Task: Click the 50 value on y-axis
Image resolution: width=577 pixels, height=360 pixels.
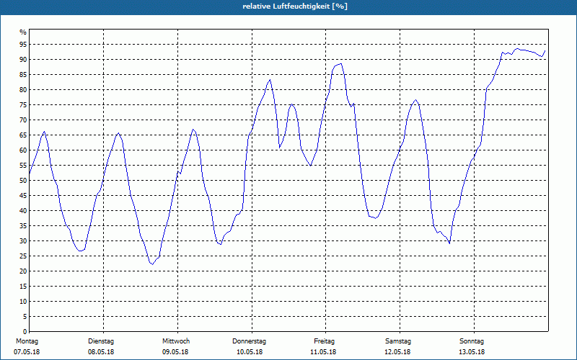Action: 23,181
